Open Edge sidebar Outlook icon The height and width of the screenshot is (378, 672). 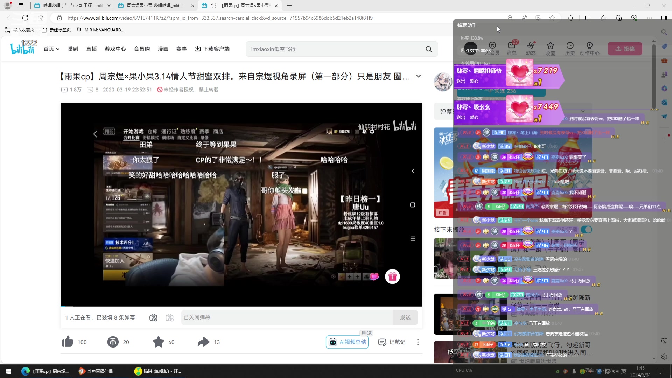(664, 102)
